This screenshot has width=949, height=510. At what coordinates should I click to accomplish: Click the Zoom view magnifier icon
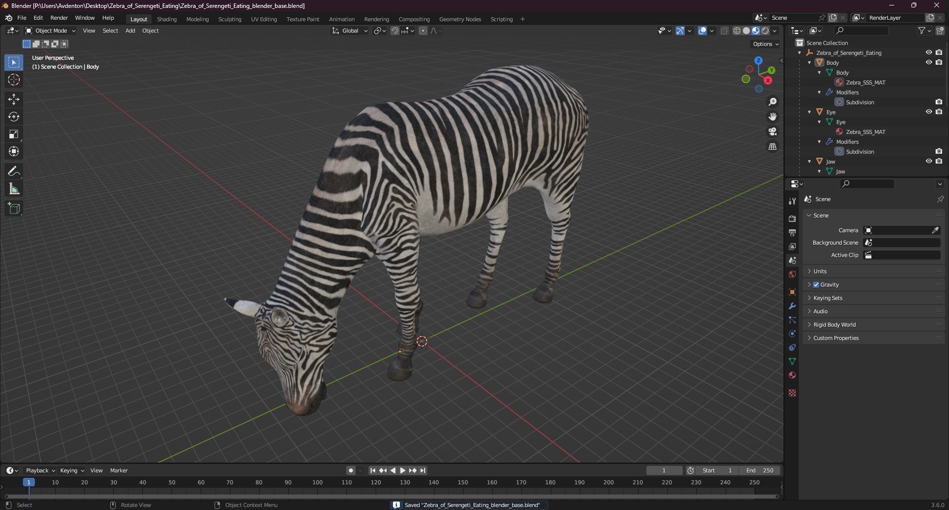coord(773,102)
